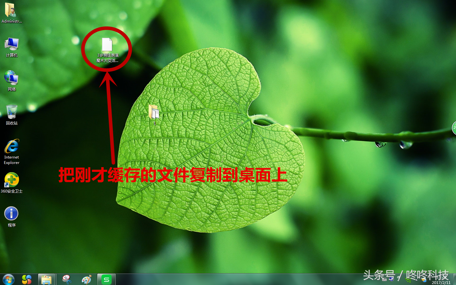Select the 回收站 Recycle Bin icon
456x285 pixels.
click(x=11, y=115)
